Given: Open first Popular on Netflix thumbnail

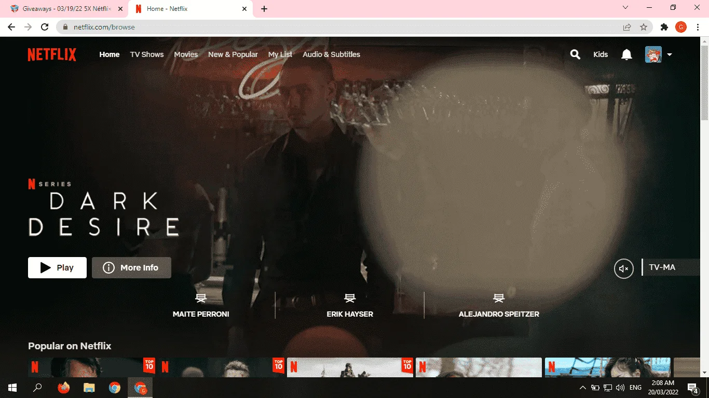Looking at the screenshot, I should coord(92,367).
